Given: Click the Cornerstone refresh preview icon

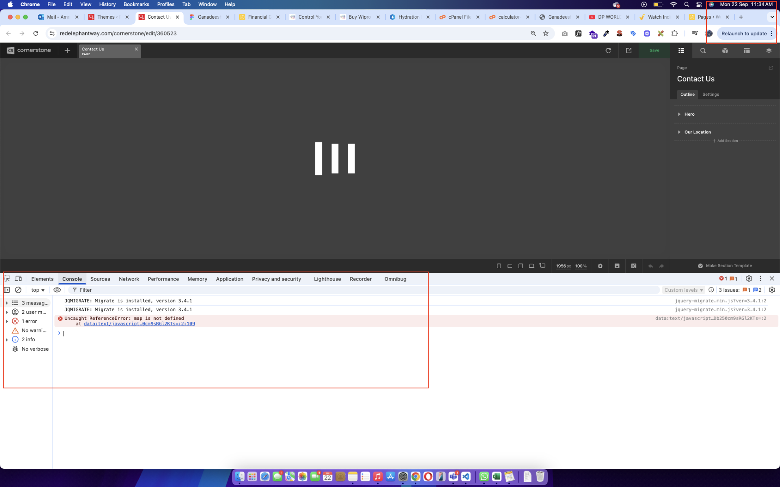Looking at the screenshot, I should 608,51.
